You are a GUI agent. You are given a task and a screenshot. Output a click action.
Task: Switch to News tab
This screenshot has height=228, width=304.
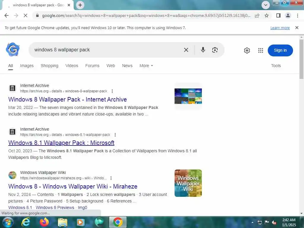coord(127,66)
